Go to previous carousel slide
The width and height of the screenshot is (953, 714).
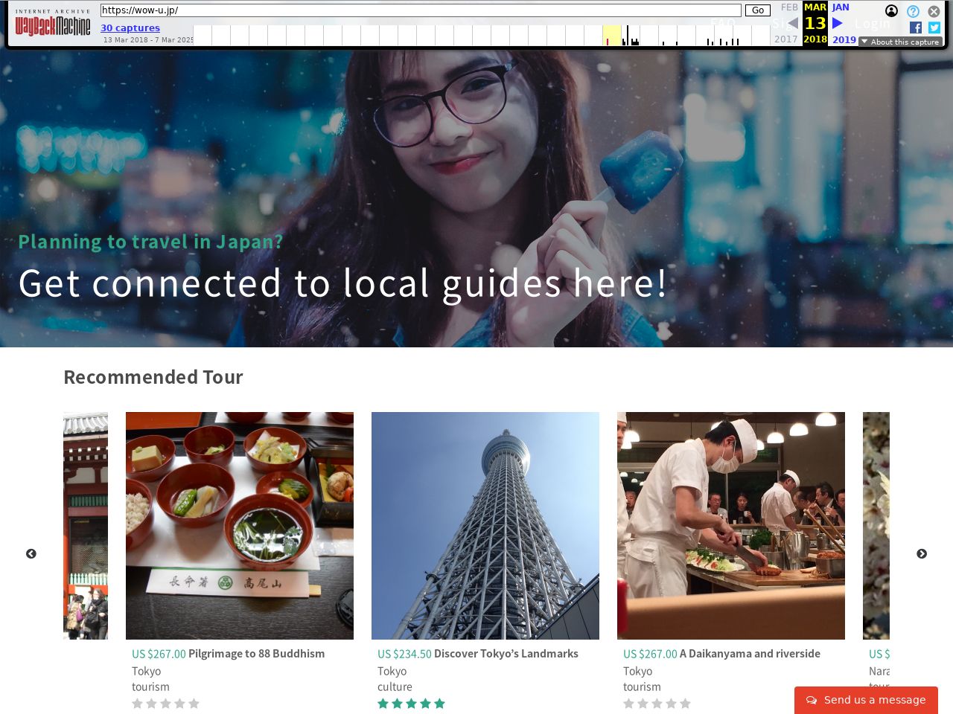pyautogui.click(x=31, y=554)
